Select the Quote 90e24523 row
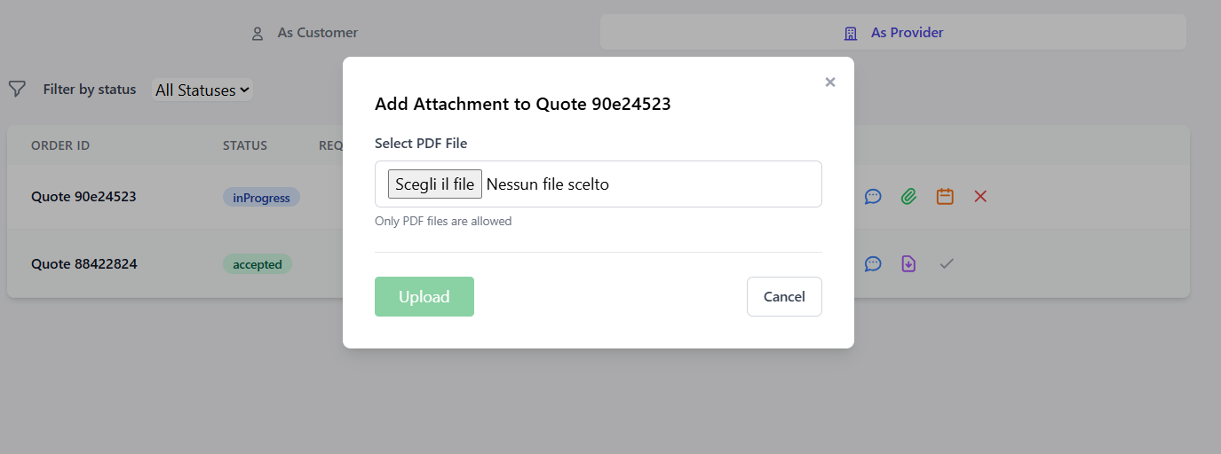The image size is (1221, 454). point(83,196)
